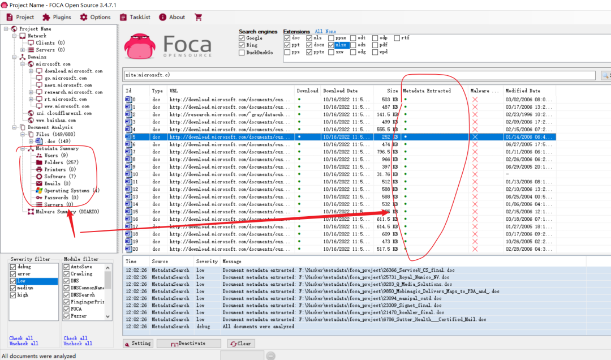Click the module filter scrollbar up arrow
This screenshot has width=611, height=360.
[108, 268]
